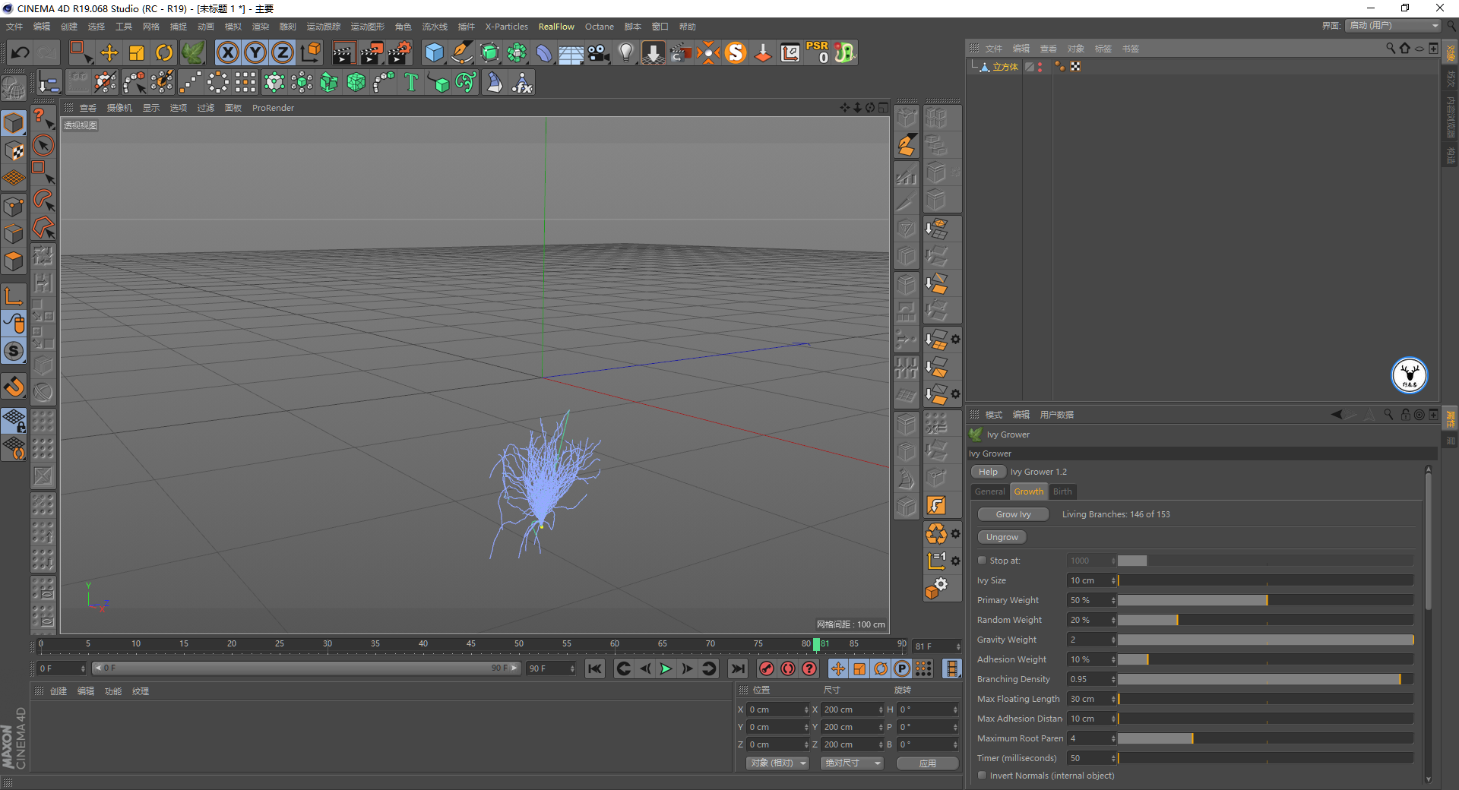Open the 对象 (相对) coordinate dropdown

click(x=777, y=763)
